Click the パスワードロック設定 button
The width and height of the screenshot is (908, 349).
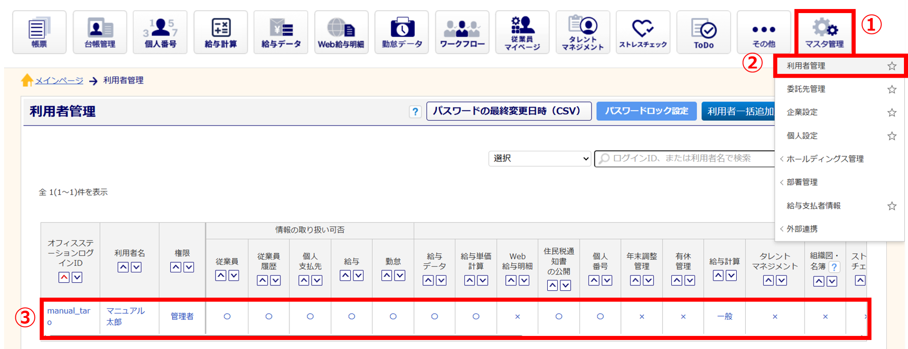coord(646,111)
